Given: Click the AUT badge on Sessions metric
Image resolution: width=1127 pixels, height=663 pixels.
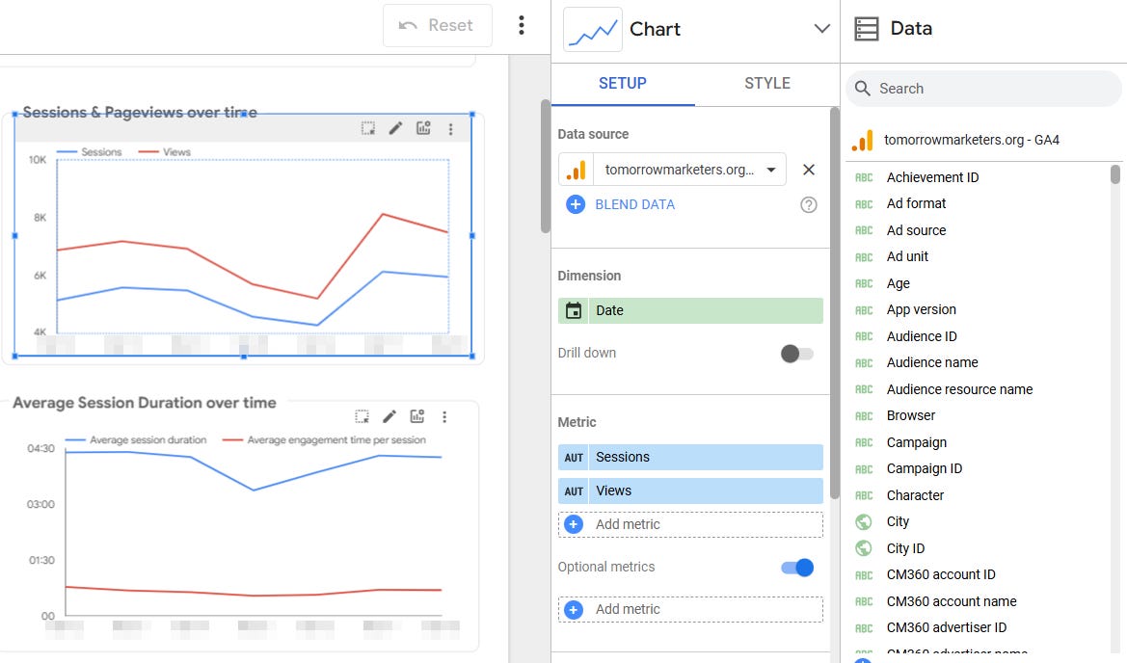Looking at the screenshot, I should pos(574,458).
